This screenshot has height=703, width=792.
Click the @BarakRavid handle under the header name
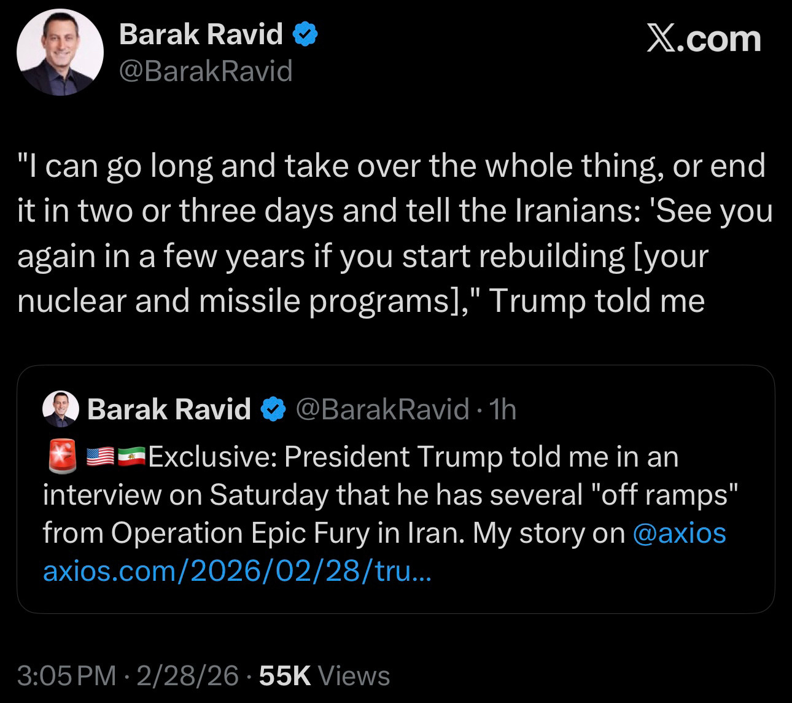pyautogui.click(x=206, y=72)
